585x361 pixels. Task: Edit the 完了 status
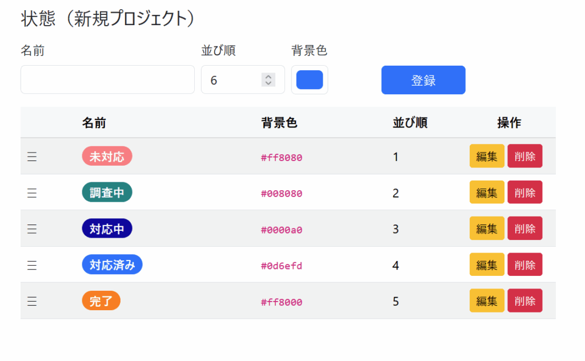[x=487, y=301]
